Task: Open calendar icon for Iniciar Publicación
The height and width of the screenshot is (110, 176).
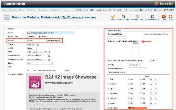Action: tap(49, 56)
